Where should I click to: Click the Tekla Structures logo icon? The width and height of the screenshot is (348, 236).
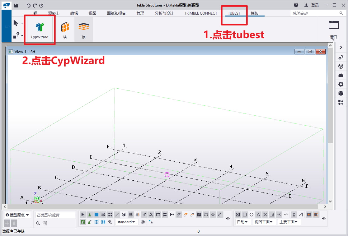click(x=7, y=5)
